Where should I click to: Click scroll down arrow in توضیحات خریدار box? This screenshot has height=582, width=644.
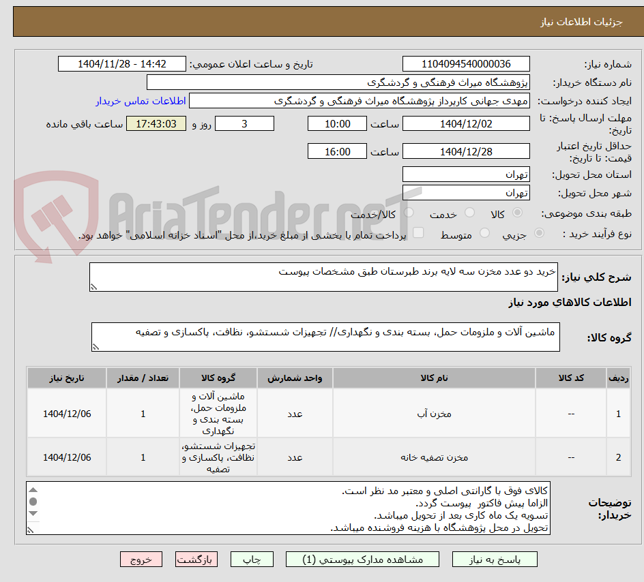(33, 513)
